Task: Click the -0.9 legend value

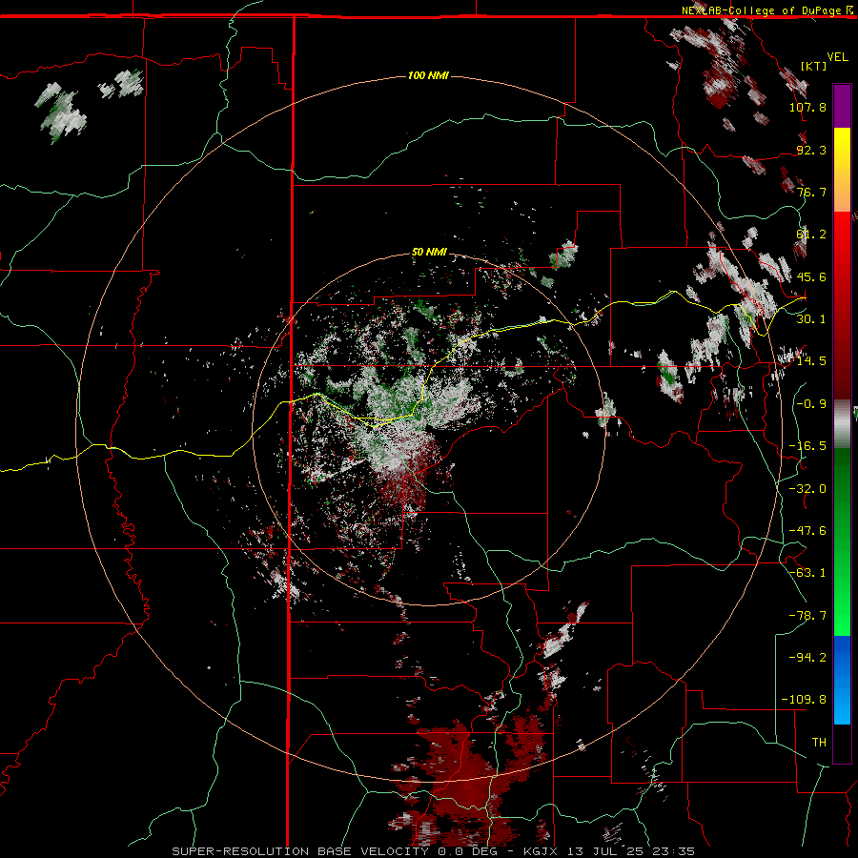Action: click(x=811, y=404)
